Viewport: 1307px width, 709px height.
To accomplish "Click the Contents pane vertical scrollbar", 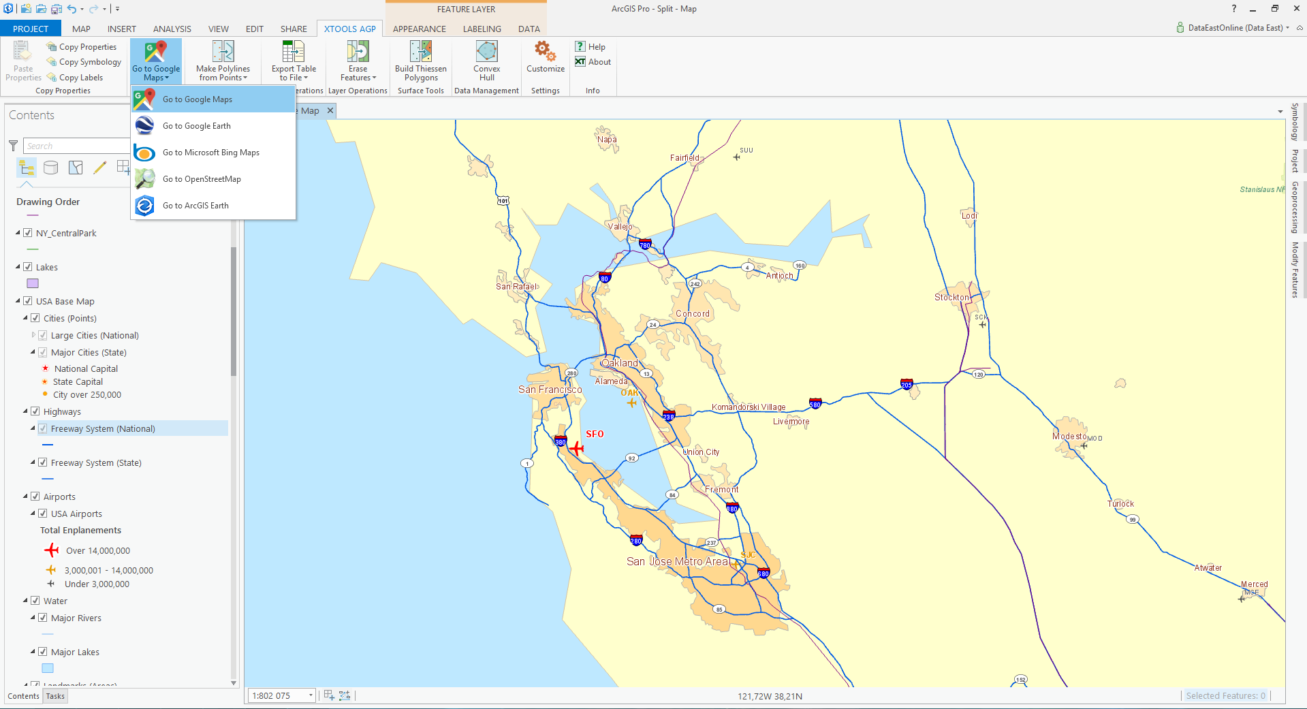I will pyautogui.click(x=234, y=311).
